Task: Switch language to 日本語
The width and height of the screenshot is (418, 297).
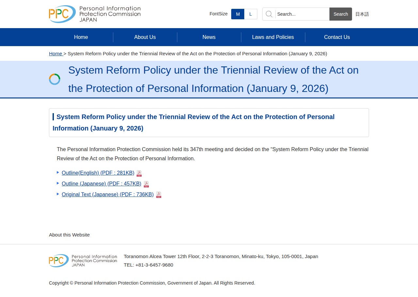Action: 362,14
